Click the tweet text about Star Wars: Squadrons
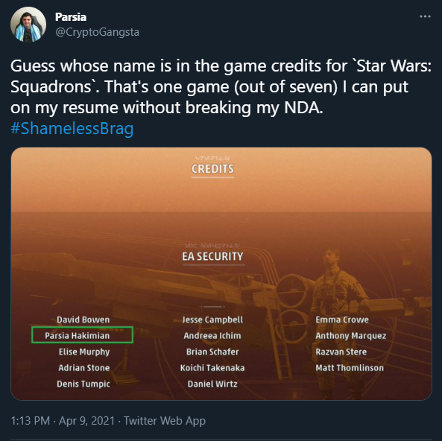This screenshot has width=442, height=441. click(221, 87)
